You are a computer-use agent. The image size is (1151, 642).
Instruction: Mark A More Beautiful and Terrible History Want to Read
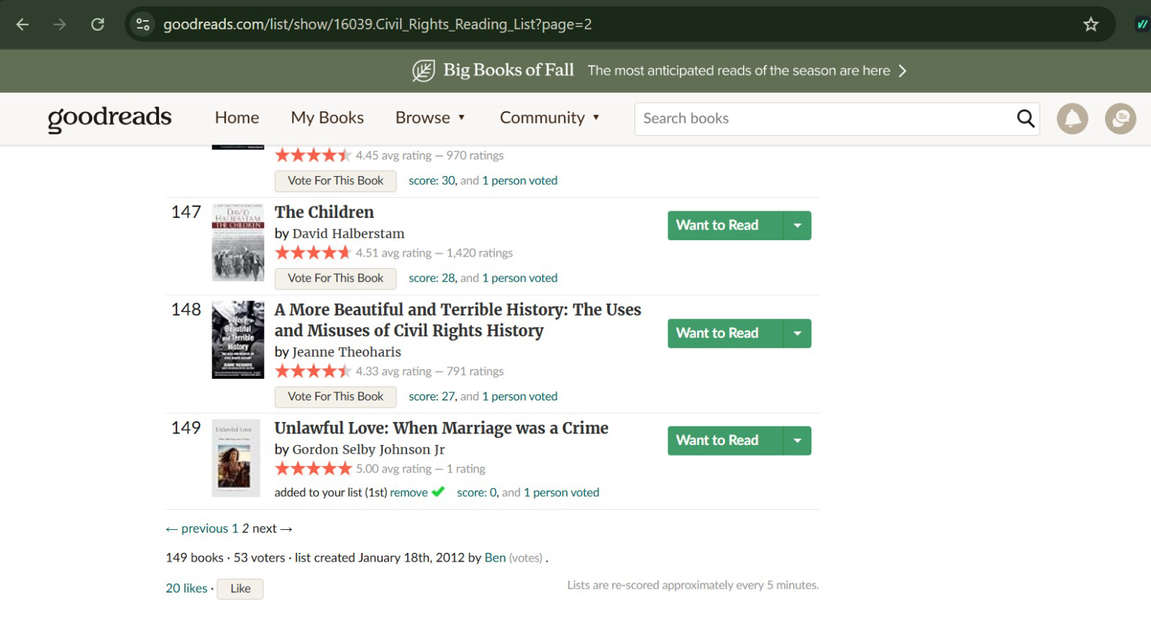(x=724, y=334)
